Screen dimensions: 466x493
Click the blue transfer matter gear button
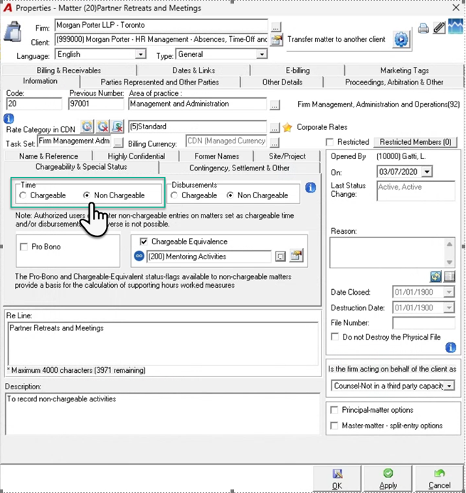pyautogui.click(x=401, y=40)
